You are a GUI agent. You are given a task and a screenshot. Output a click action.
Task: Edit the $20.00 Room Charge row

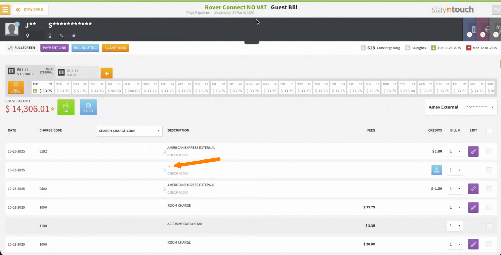pyautogui.click(x=473, y=244)
